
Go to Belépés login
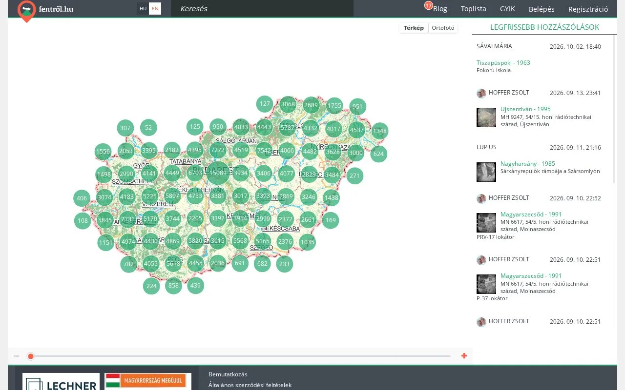click(x=542, y=9)
